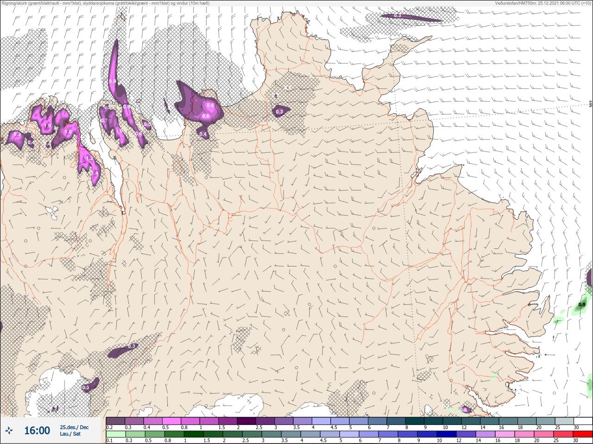This screenshot has height=444, width=593.
Task: Click the 16:00 forecast time label
Action: tap(37, 431)
